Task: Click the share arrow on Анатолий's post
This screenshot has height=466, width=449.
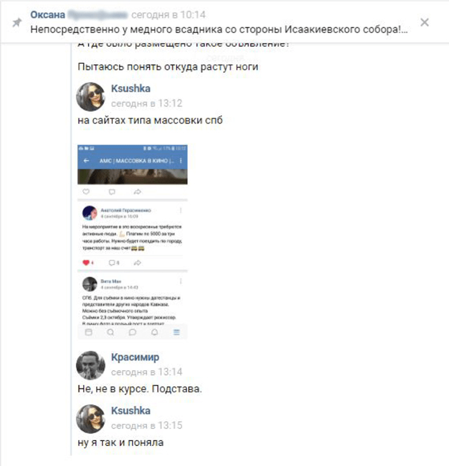Action: coord(137,263)
